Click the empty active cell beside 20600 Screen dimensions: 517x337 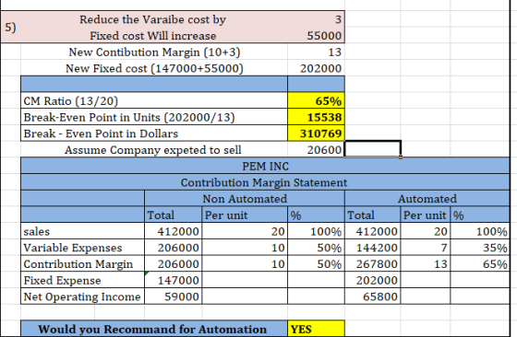373,149
